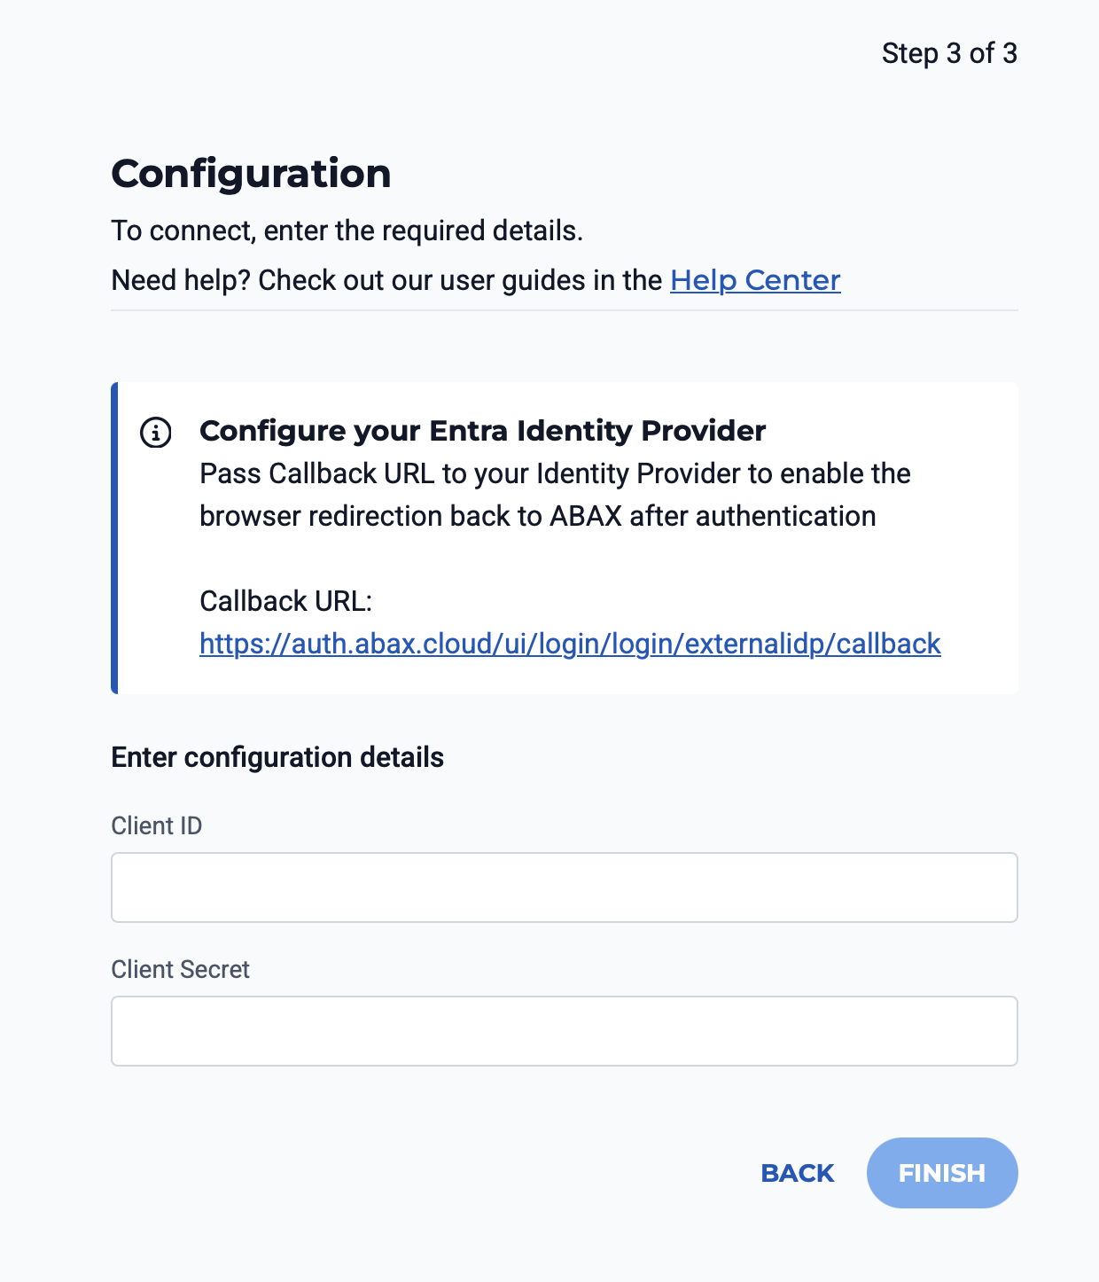Click the "Configure your Entra Identity Provider" title

click(482, 431)
